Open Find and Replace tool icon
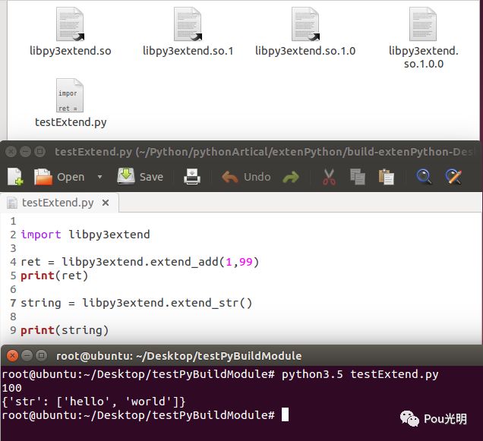 [453, 177]
